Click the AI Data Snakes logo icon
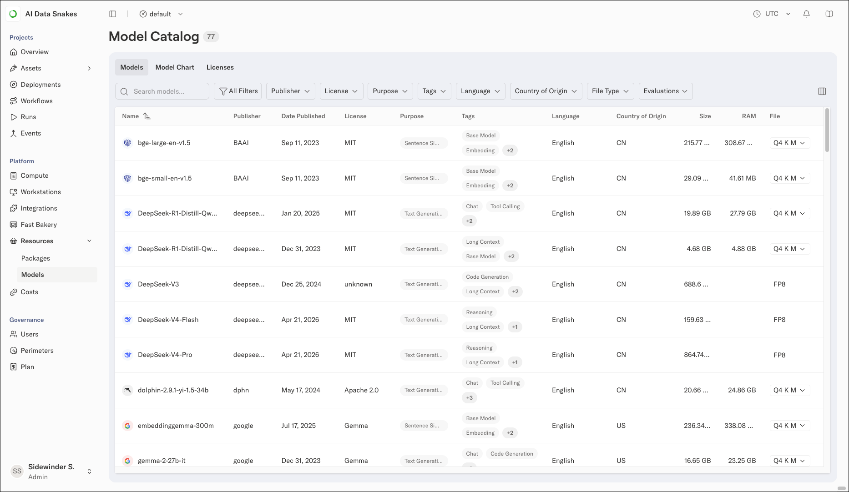Screen dimensions: 849x492 click(x=13, y=14)
